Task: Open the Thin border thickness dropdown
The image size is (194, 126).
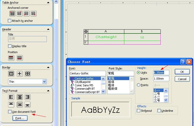Action: [x=44, y=81]
